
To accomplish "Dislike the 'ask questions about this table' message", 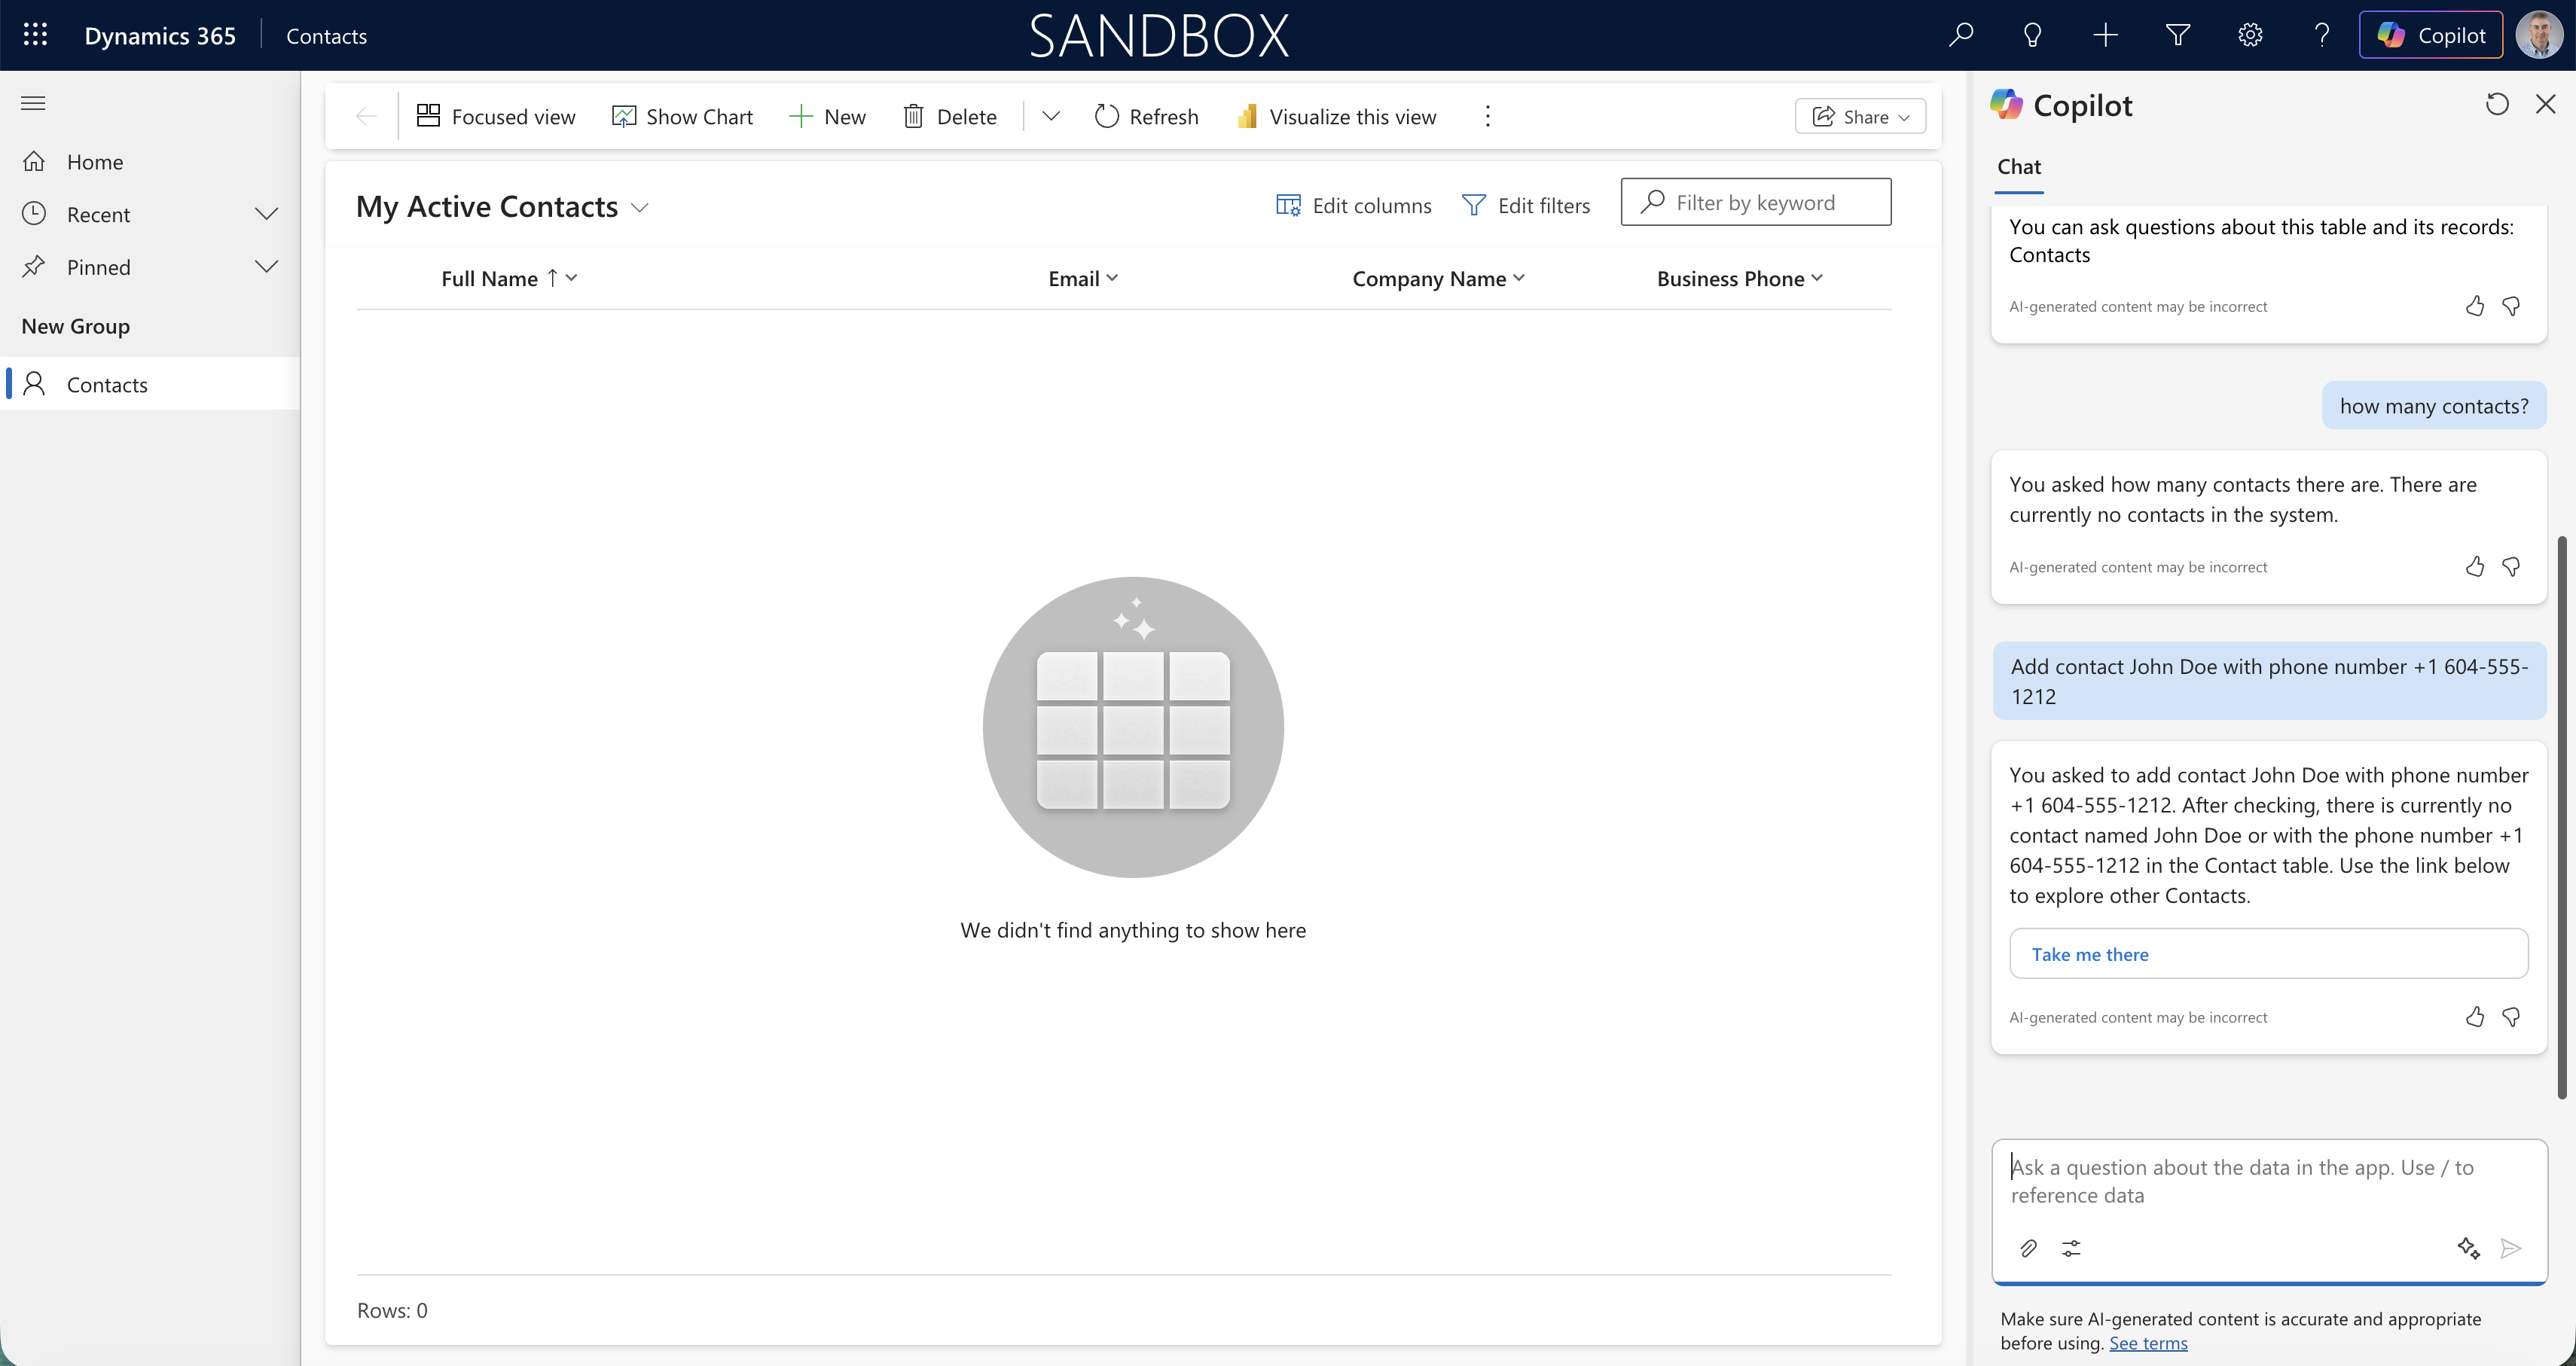I will coord(2511,306).
